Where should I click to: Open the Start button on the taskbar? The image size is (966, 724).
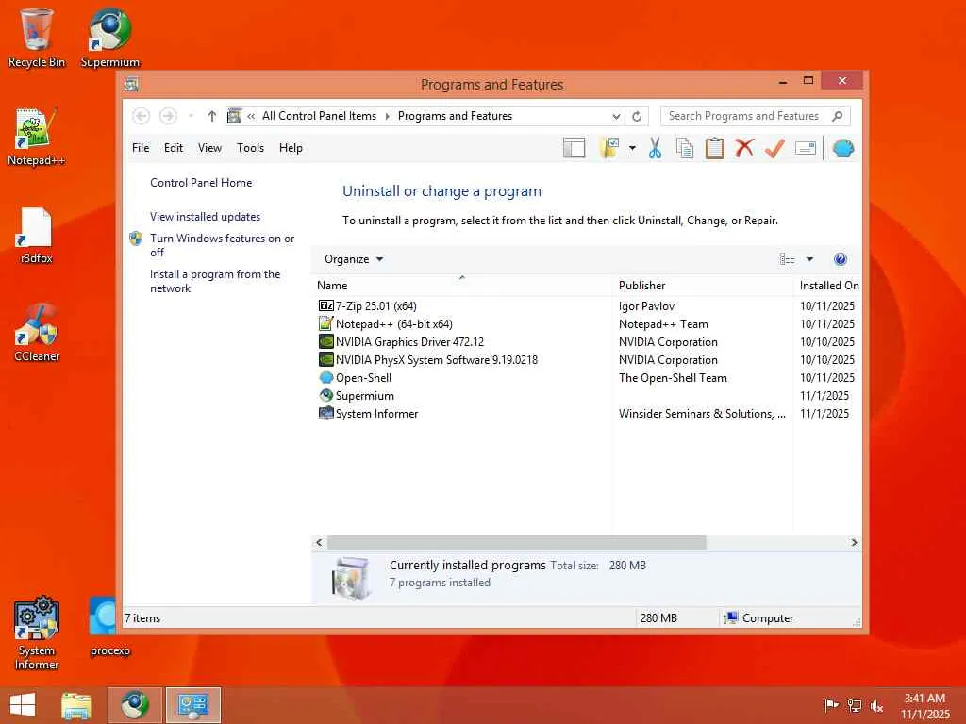(23, 705)
